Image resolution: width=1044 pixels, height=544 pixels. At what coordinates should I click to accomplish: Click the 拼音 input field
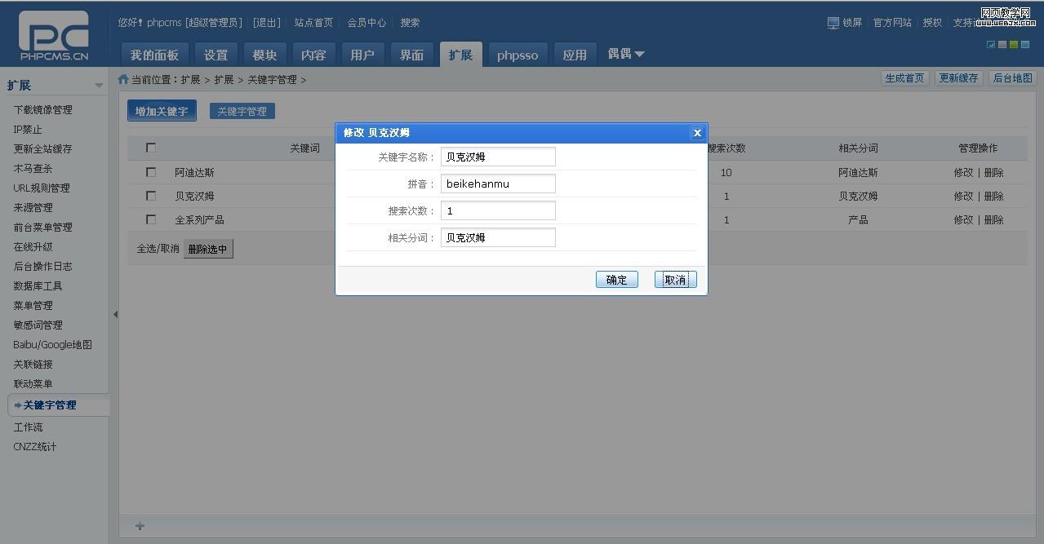pos(498,184)
